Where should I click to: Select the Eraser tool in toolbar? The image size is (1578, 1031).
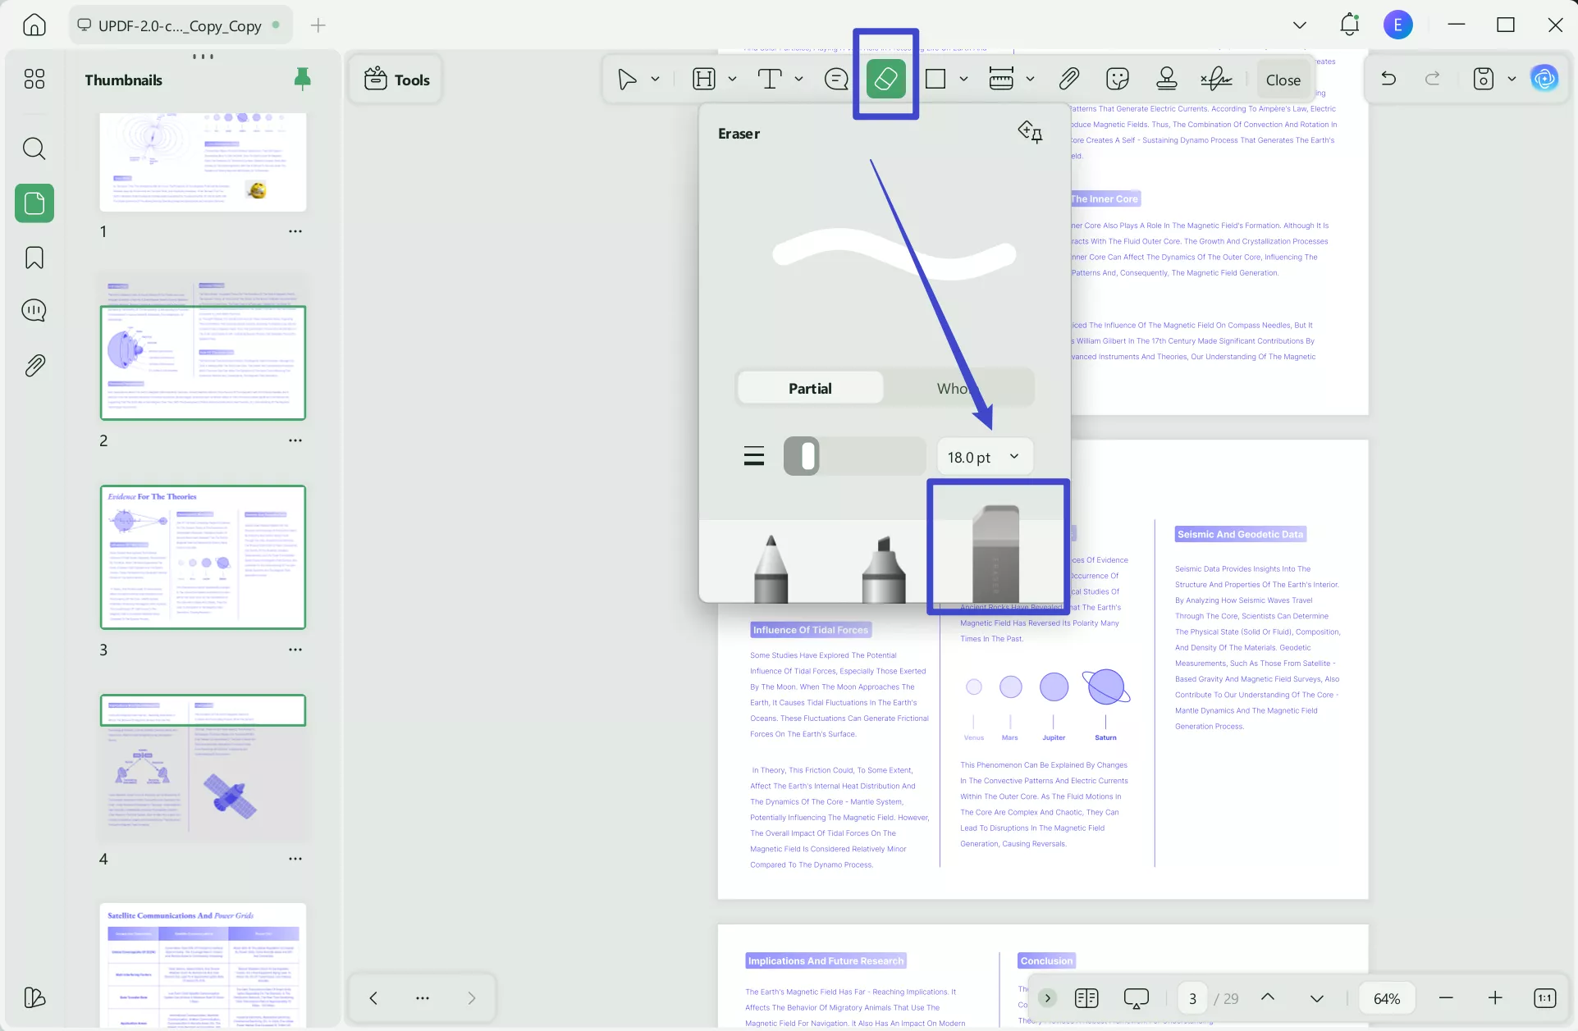point(885,79)
